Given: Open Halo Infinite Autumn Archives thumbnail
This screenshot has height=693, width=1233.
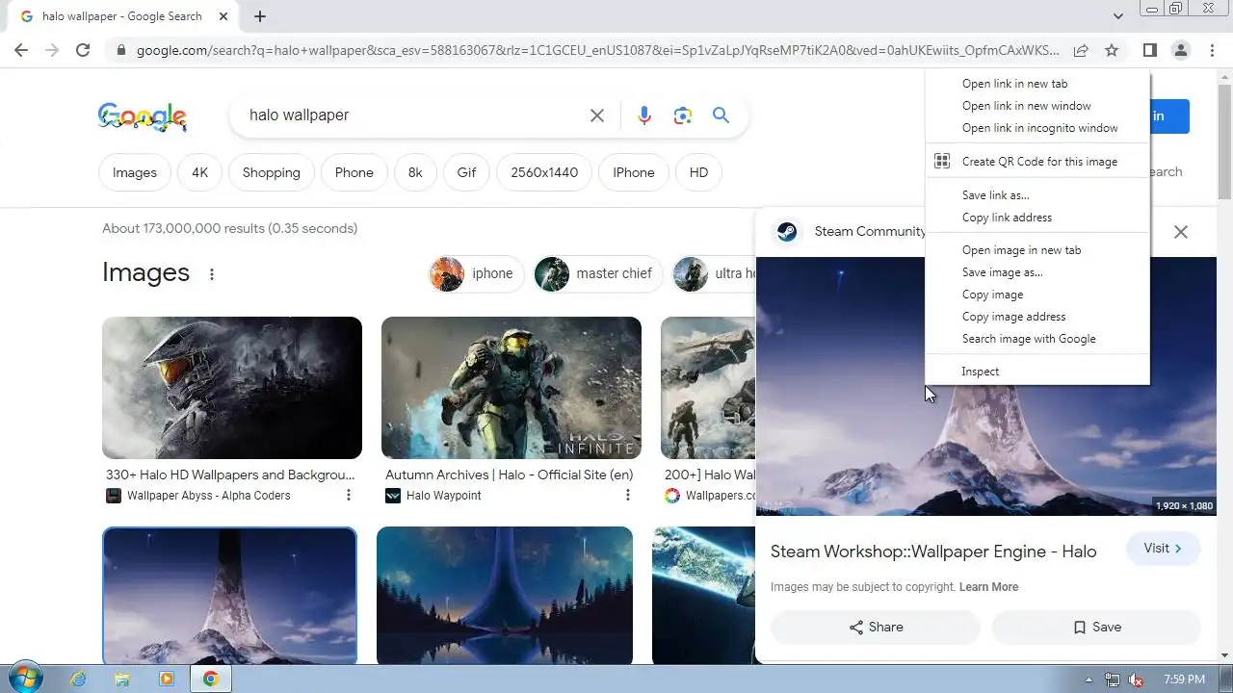Looking at the screenshot, I should [512, 388].
